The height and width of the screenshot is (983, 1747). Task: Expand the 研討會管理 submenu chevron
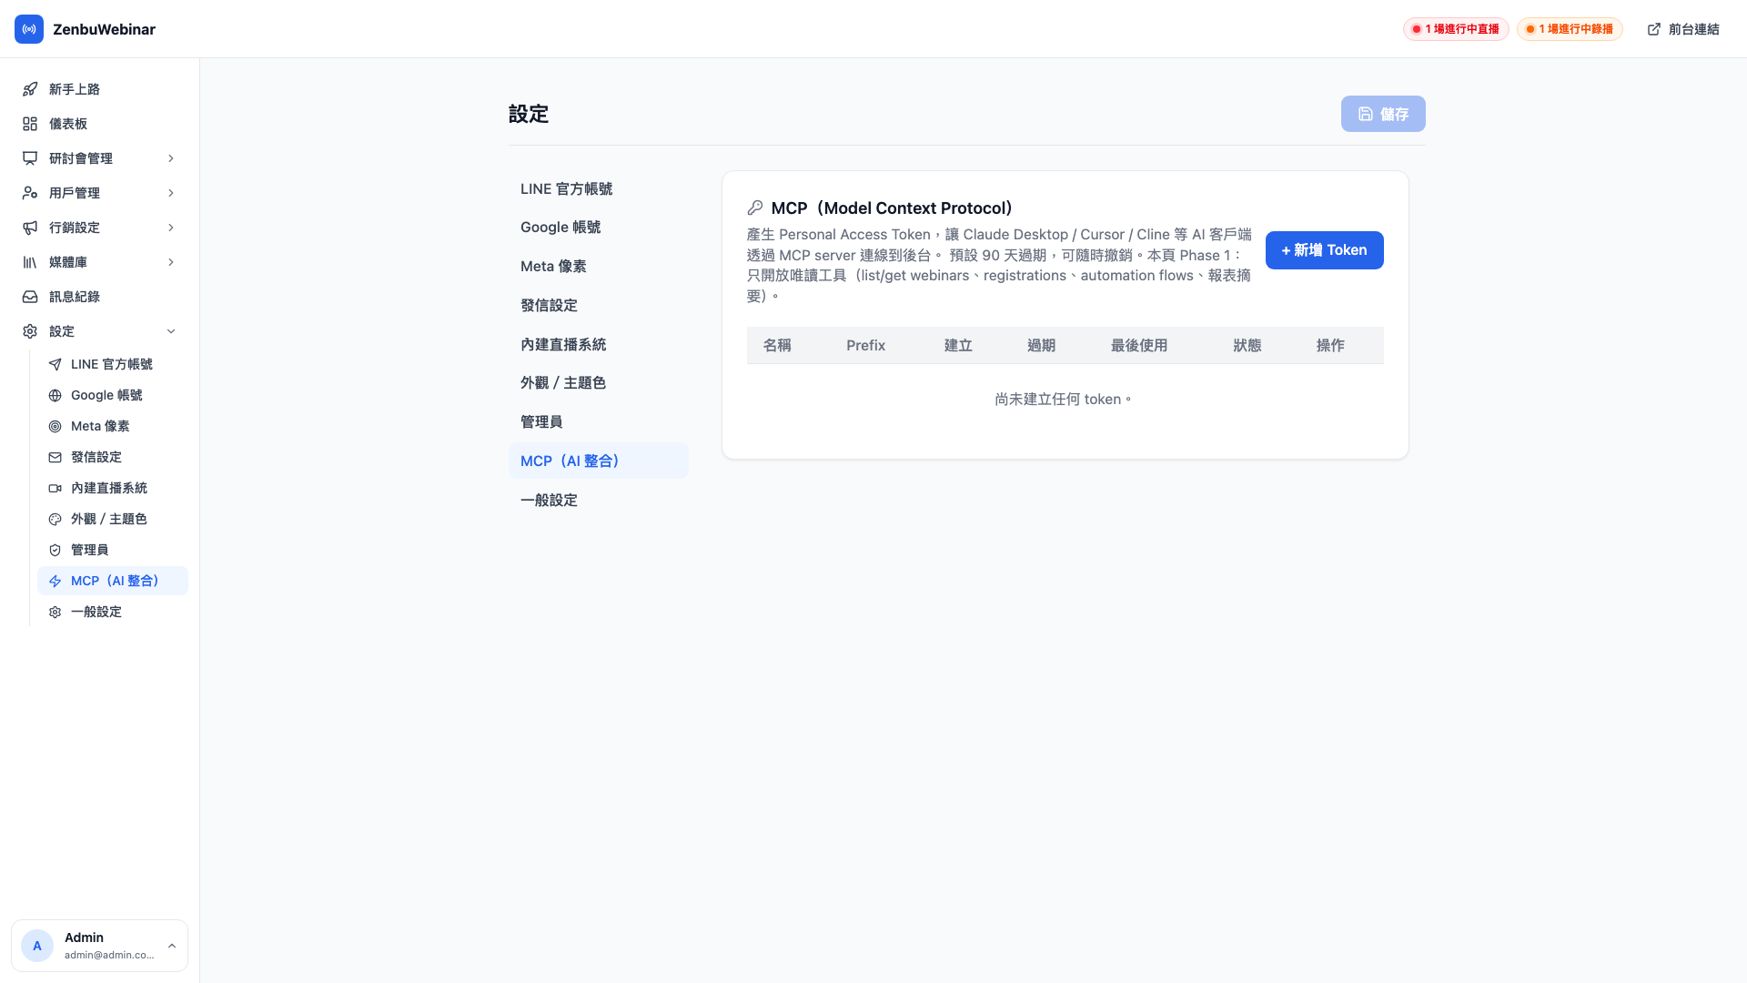(x=171, y=158)
